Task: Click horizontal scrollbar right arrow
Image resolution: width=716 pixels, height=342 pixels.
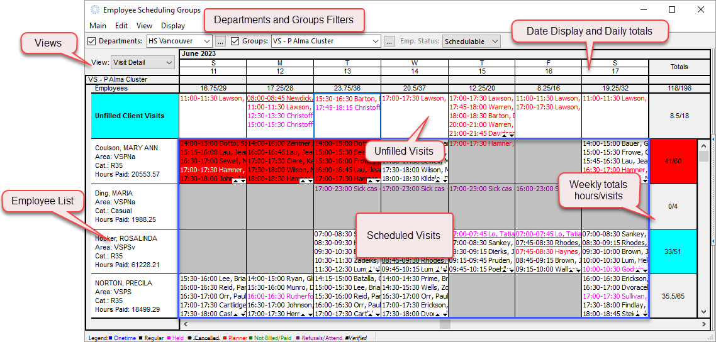Action: pos(702,324)
